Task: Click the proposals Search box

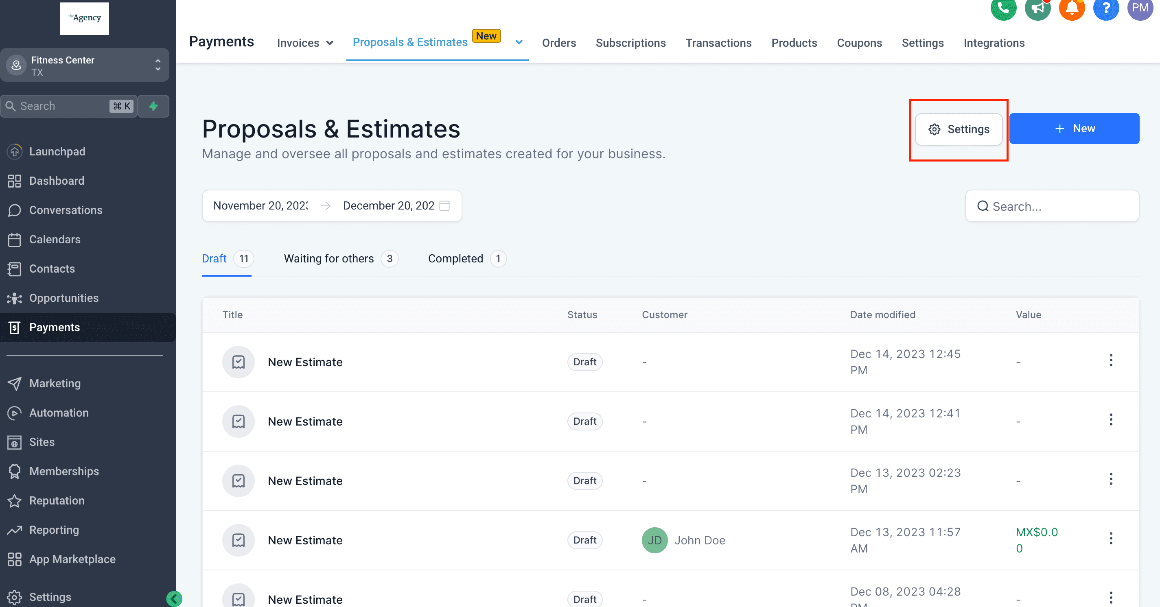Action: [1052, 206]
